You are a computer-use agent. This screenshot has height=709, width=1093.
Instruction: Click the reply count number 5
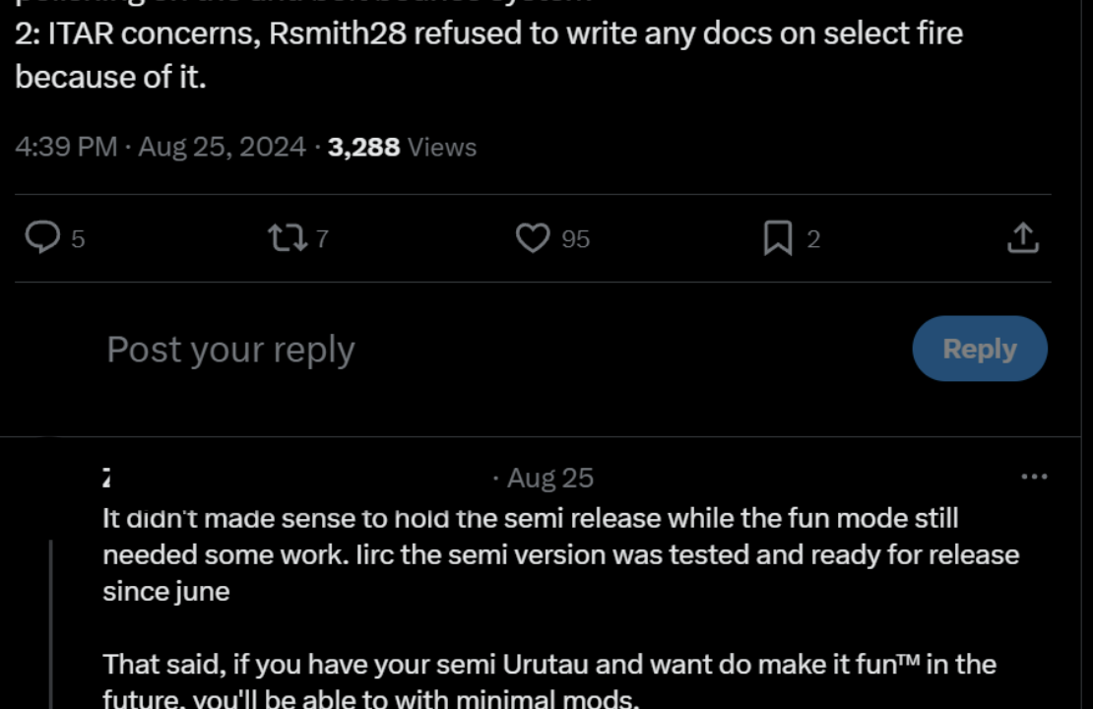tap(78, 239)
